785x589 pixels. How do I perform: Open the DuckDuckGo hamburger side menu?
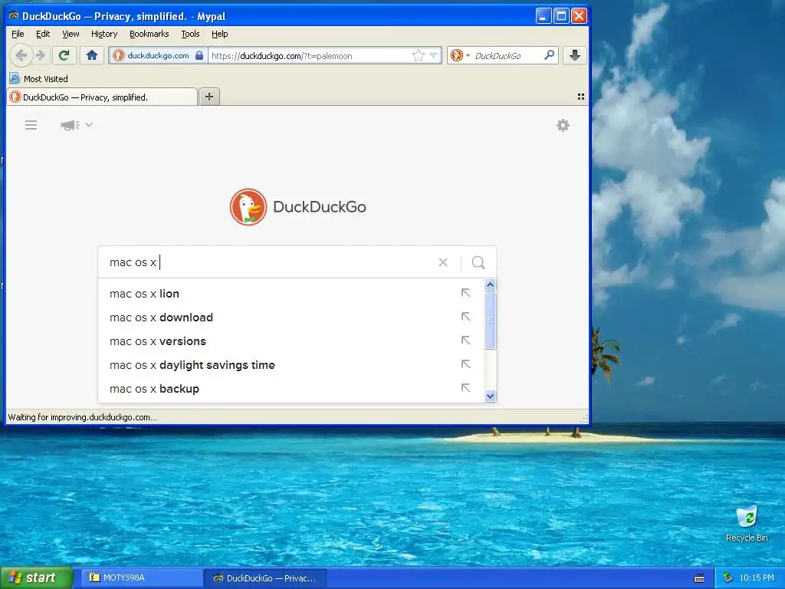tap(31, 125)
